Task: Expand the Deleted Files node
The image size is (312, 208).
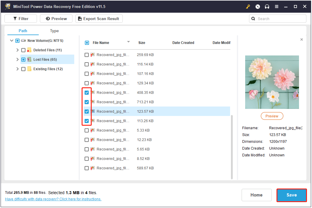Action: tap(17, 50)
